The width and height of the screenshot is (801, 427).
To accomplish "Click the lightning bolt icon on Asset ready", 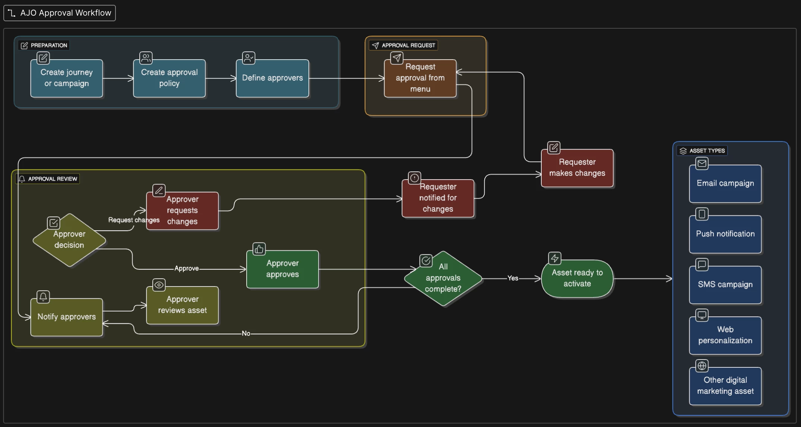I will pyautogui.click(x=555, y=258).
